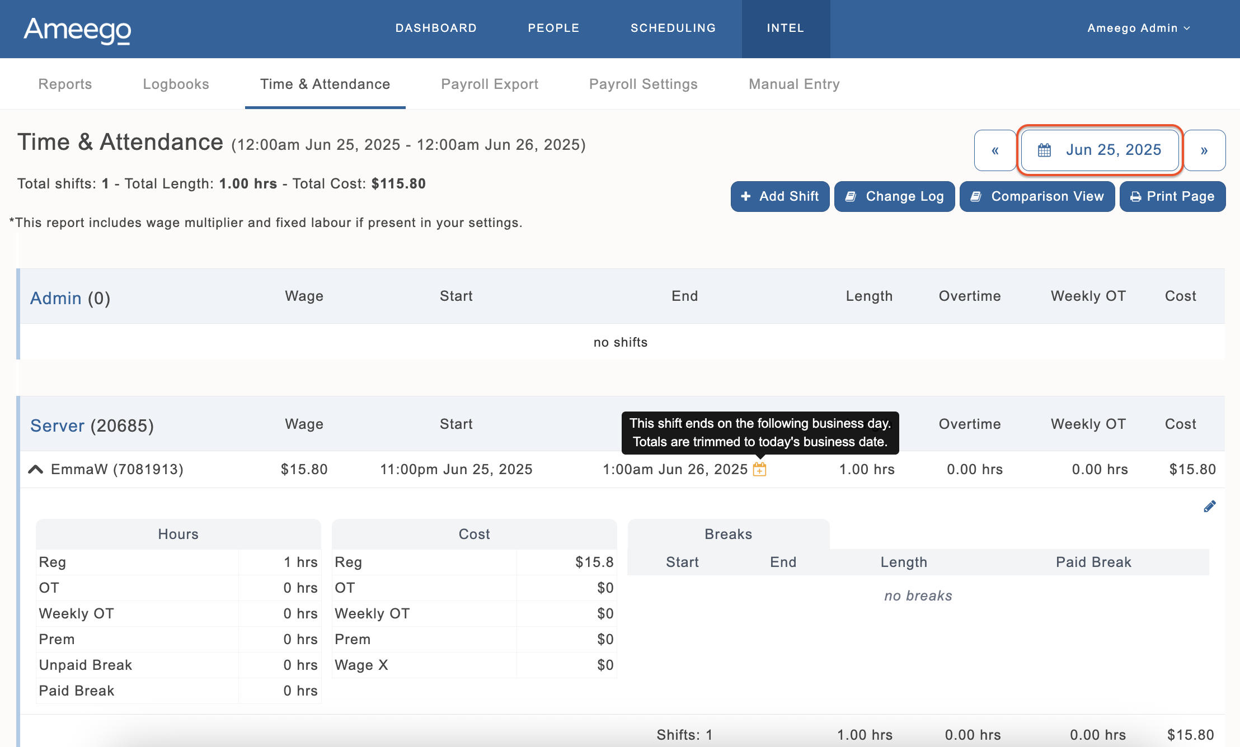Open the Change Log
Image resolution: width=1240 pixels, height=747 pixels.
894,196
